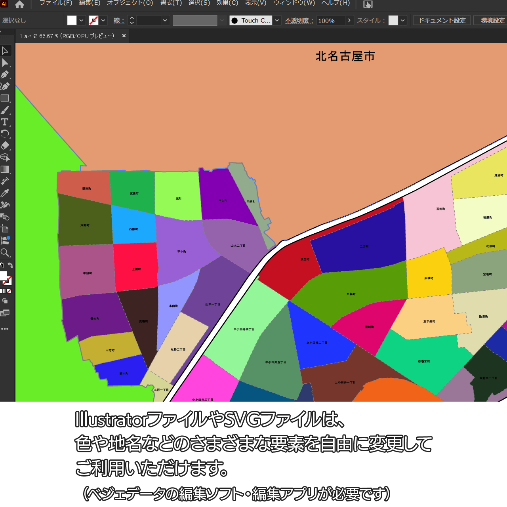Screen dimensions: 507x507
Task: Open the オブジェクト(O) menu
Action: 130,3
